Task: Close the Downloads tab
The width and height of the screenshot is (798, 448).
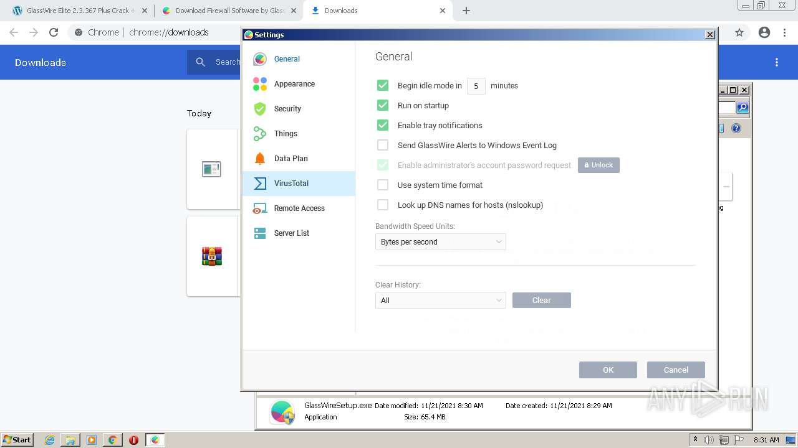Action: coord(443,11)
